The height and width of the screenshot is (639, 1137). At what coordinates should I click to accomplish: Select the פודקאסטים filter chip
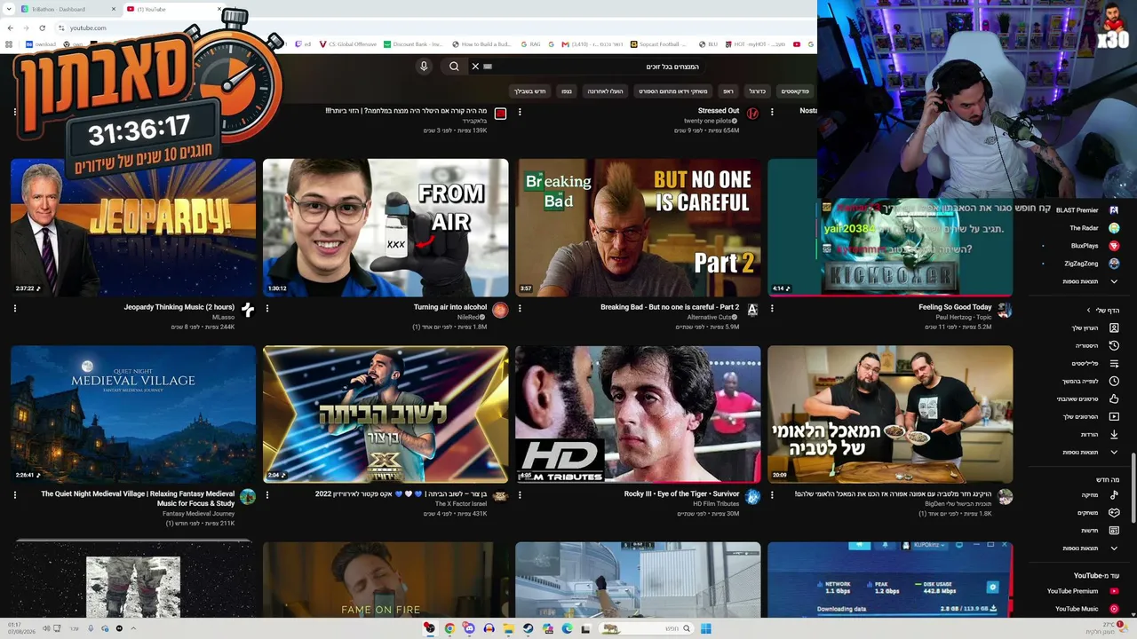click(x=795, y=91)
